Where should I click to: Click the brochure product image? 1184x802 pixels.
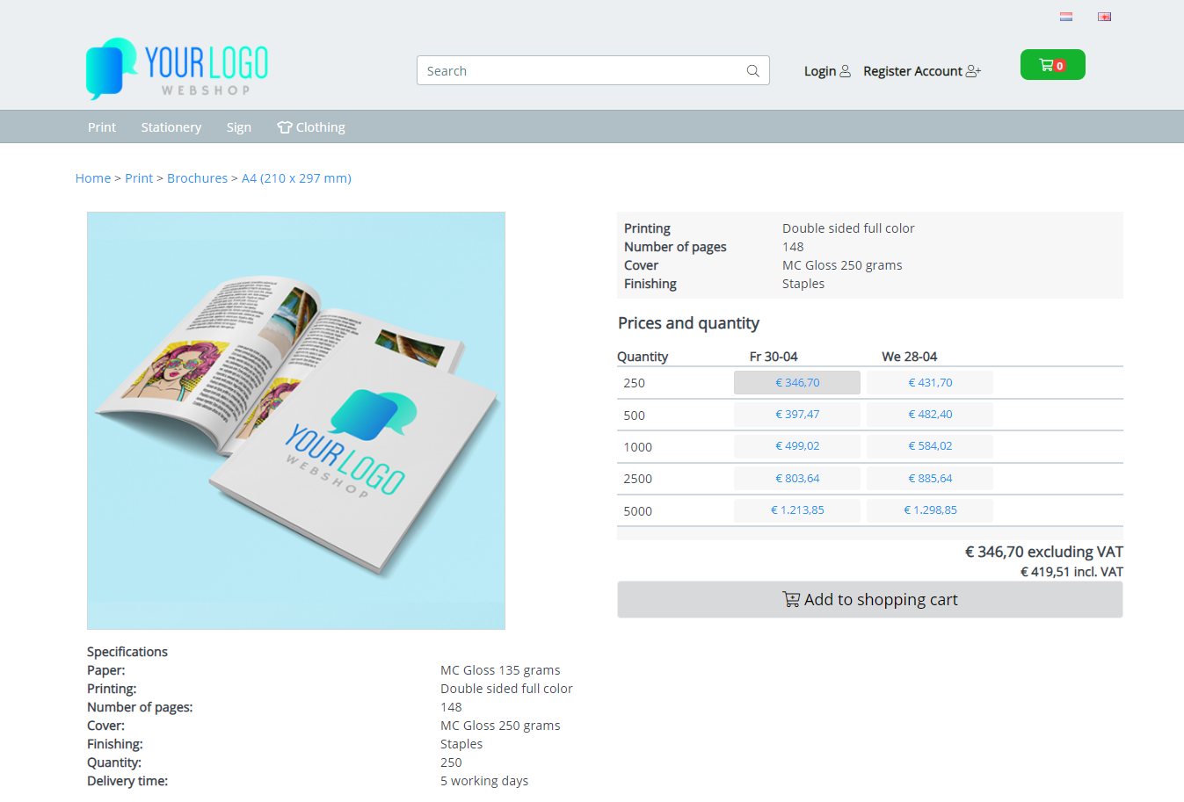point(296,421)
